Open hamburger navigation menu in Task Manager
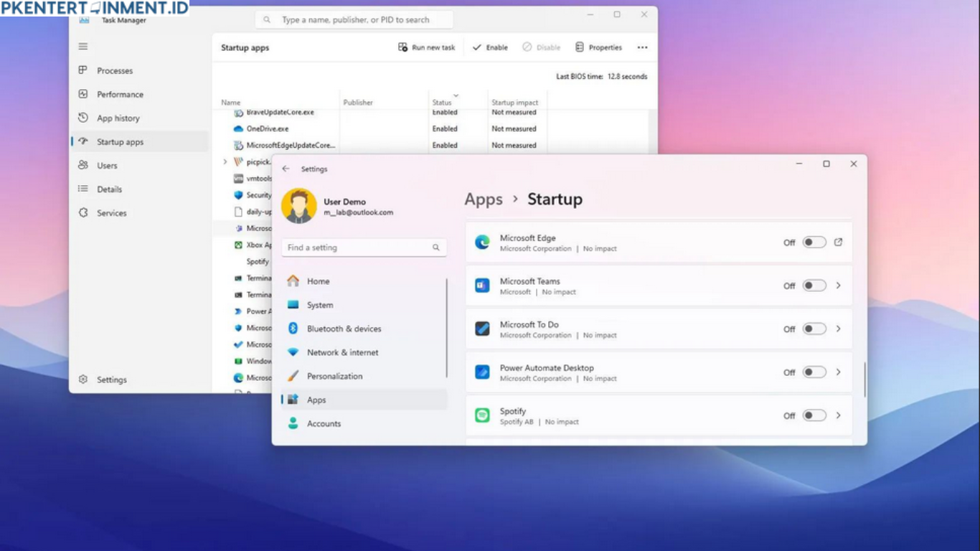 click(83, 47)
